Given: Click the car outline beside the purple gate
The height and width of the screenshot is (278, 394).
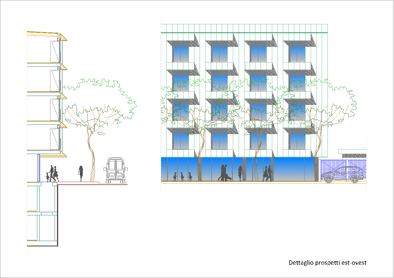Looking at the screenshot, I should click(342, 175).
